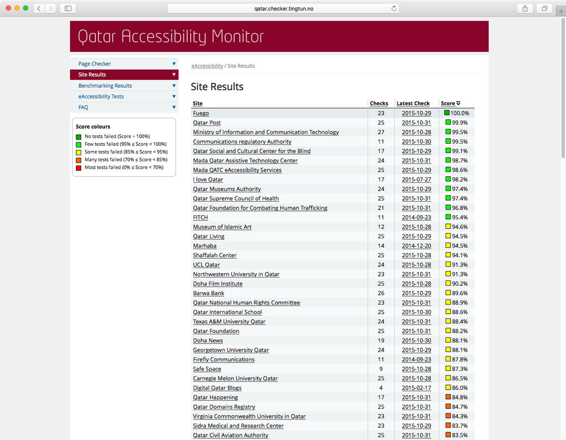Open Qatar Museums Authority link
The height and width of the screenshot is (440, 566).
(227, 189)
